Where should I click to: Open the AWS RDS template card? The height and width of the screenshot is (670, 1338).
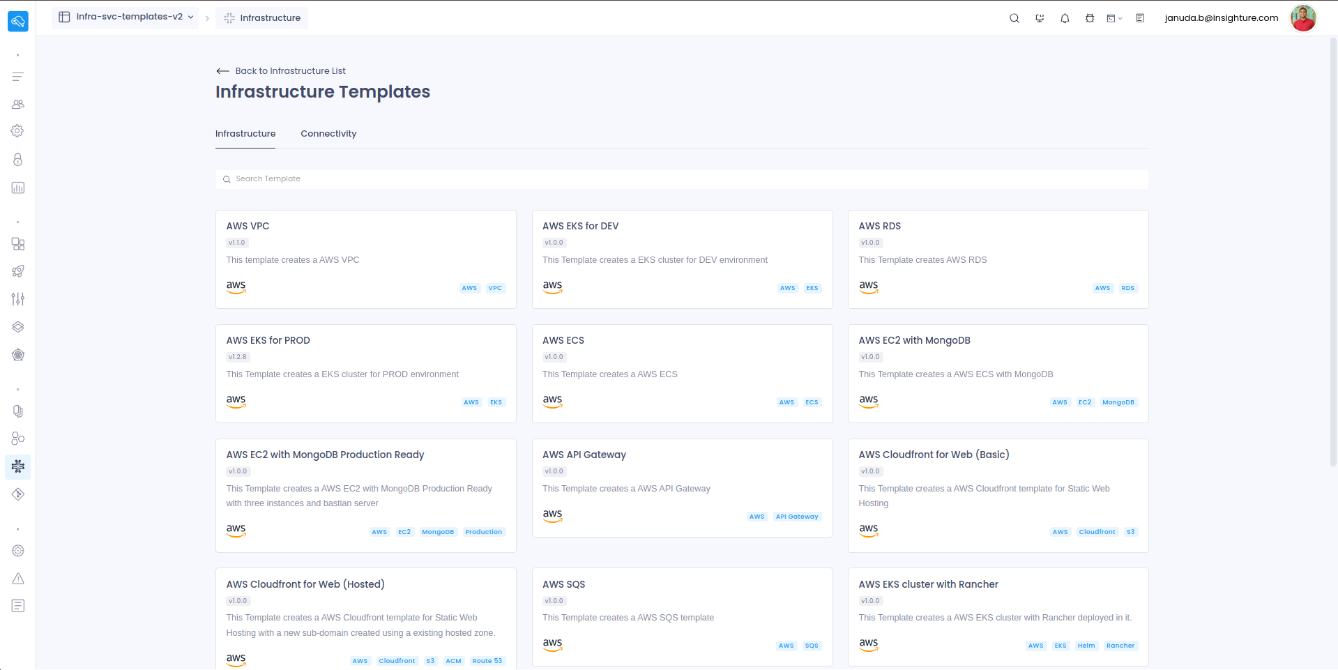tap(998, 259)
